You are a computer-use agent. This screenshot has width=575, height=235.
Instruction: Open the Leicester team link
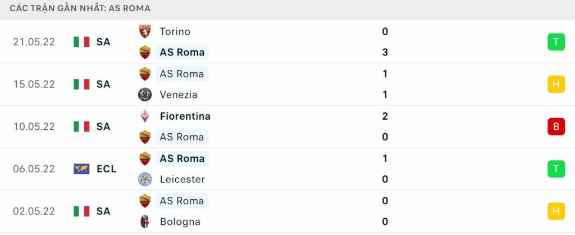(182, 180)
